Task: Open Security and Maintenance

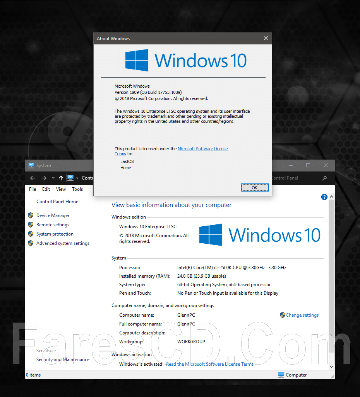Action: pos(63,360)
